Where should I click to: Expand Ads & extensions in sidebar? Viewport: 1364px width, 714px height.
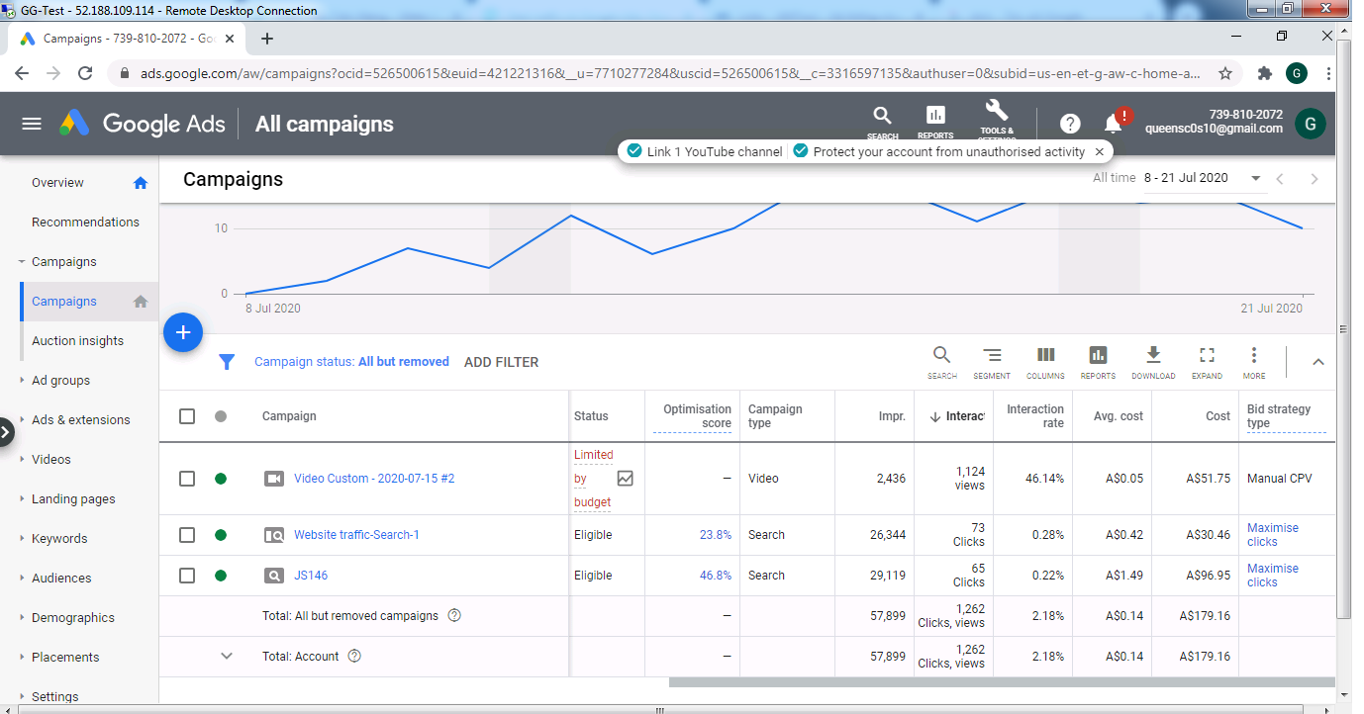pos(22,420)
